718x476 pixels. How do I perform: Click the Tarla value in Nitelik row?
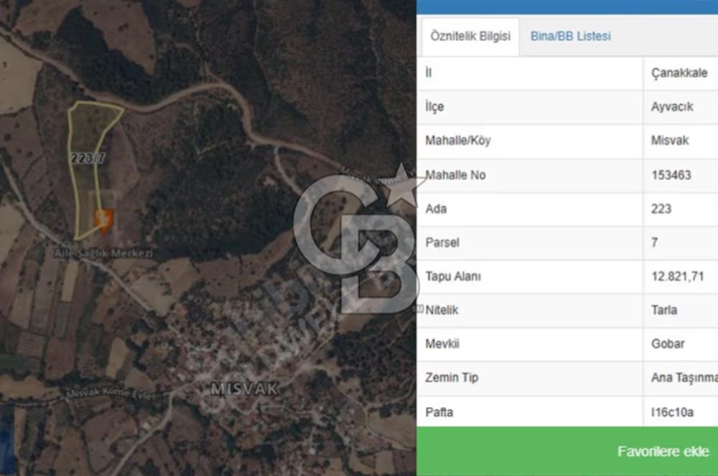pyautogui.click(x=664, y=310)
